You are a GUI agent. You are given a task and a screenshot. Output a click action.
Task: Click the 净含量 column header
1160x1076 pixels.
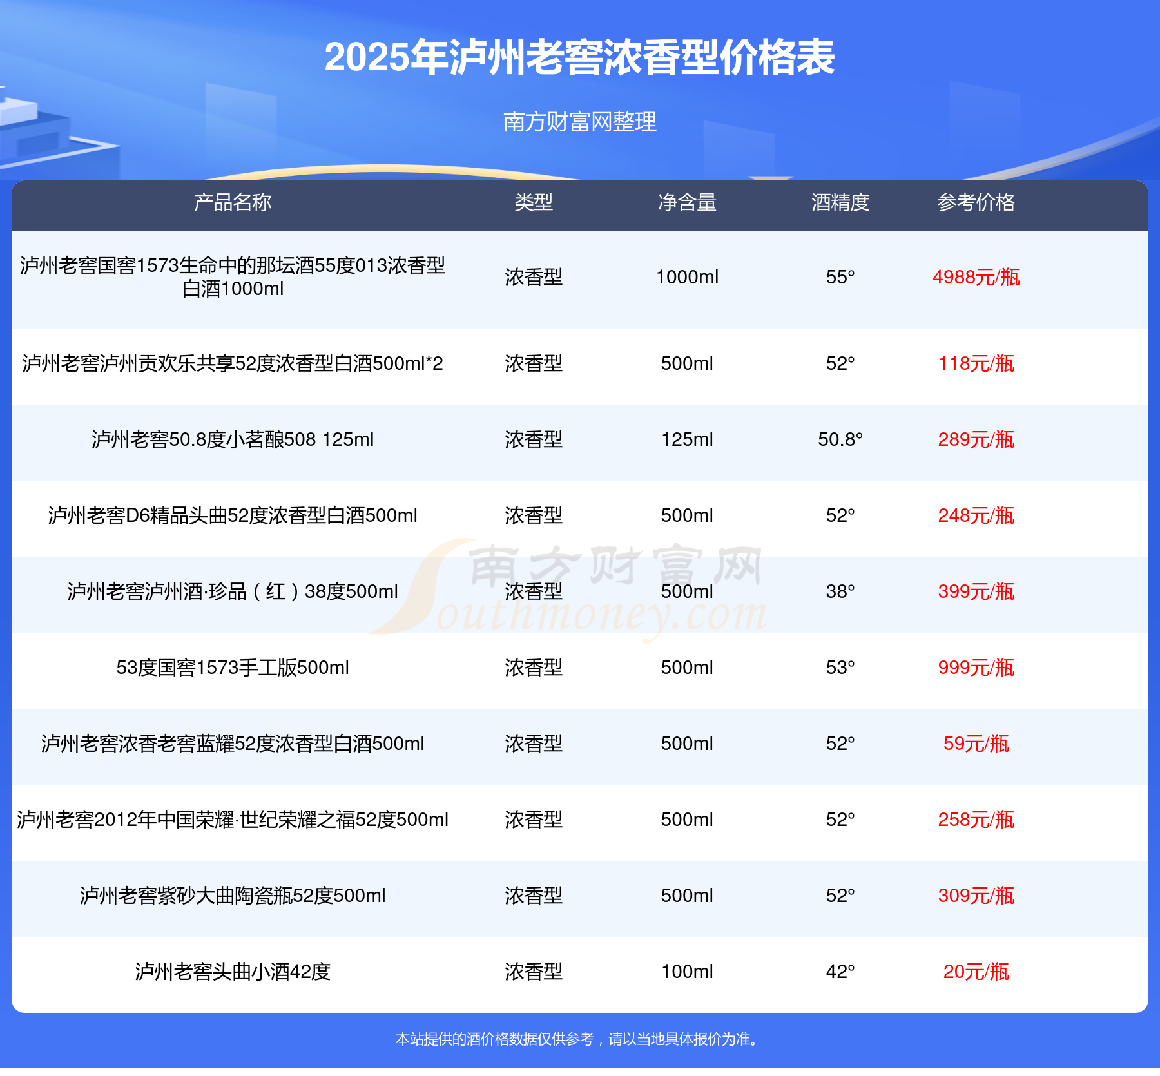(687, 202)
